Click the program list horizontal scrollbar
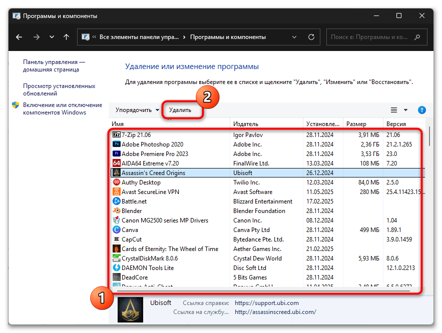This screenshot has height=333, width=442. (x=264, y=291)
